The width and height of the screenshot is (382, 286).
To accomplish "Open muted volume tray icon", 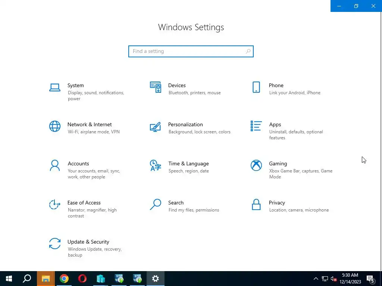I will (x=334, y=279).
